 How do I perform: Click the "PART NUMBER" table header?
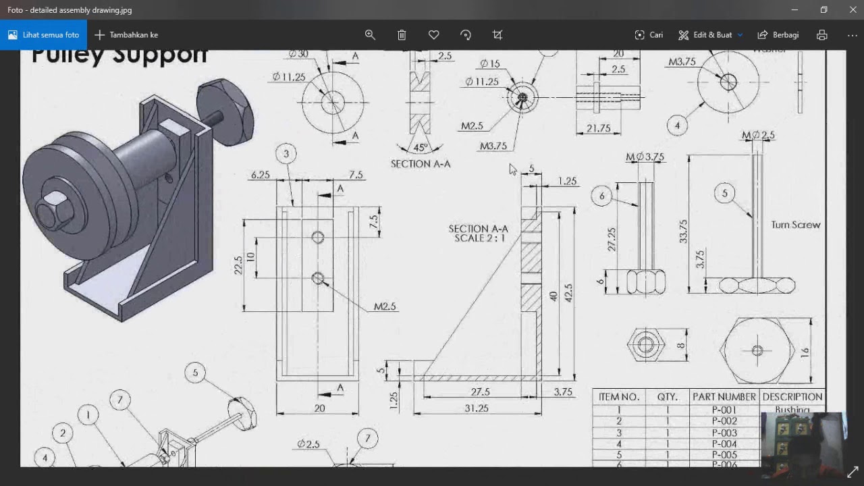click(724, 397)
